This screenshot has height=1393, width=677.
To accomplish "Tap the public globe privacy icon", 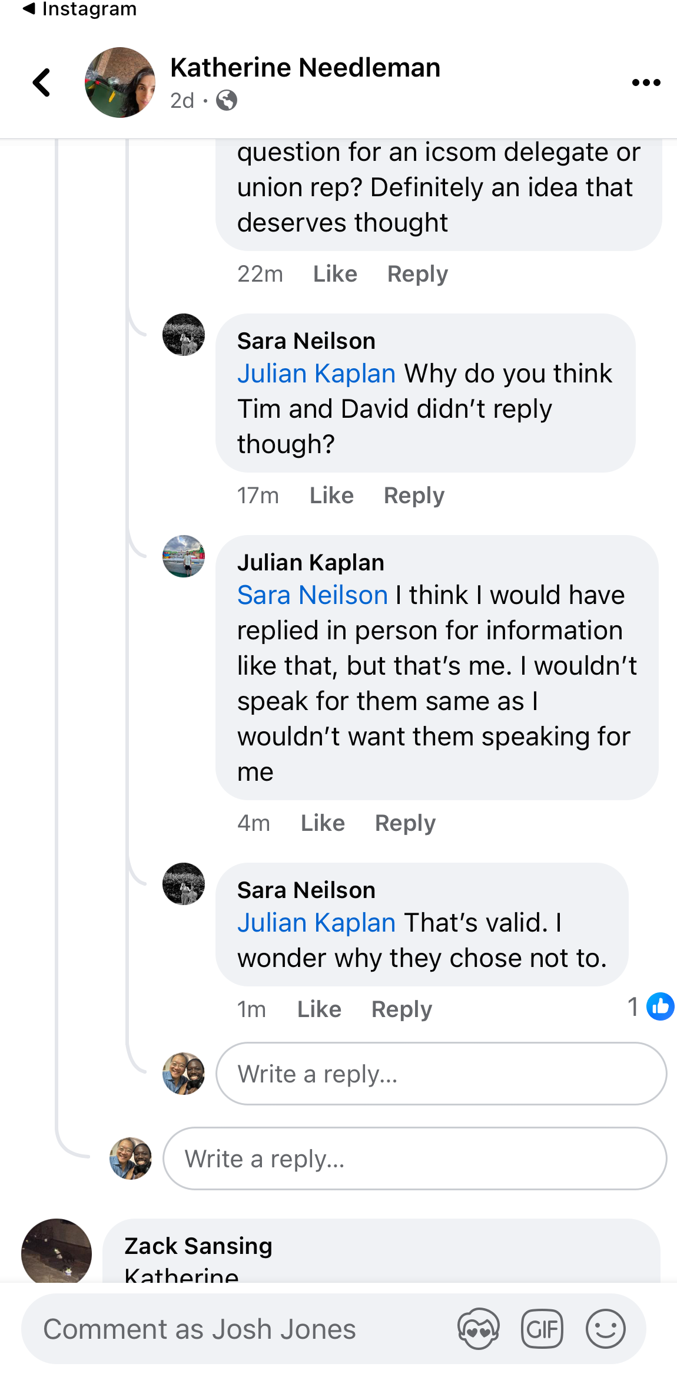I will click(x=227, y=101).
